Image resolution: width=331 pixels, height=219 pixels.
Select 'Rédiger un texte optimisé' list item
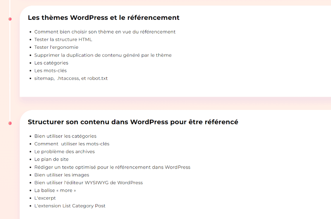pyautogui.click(x=112, y=167)
